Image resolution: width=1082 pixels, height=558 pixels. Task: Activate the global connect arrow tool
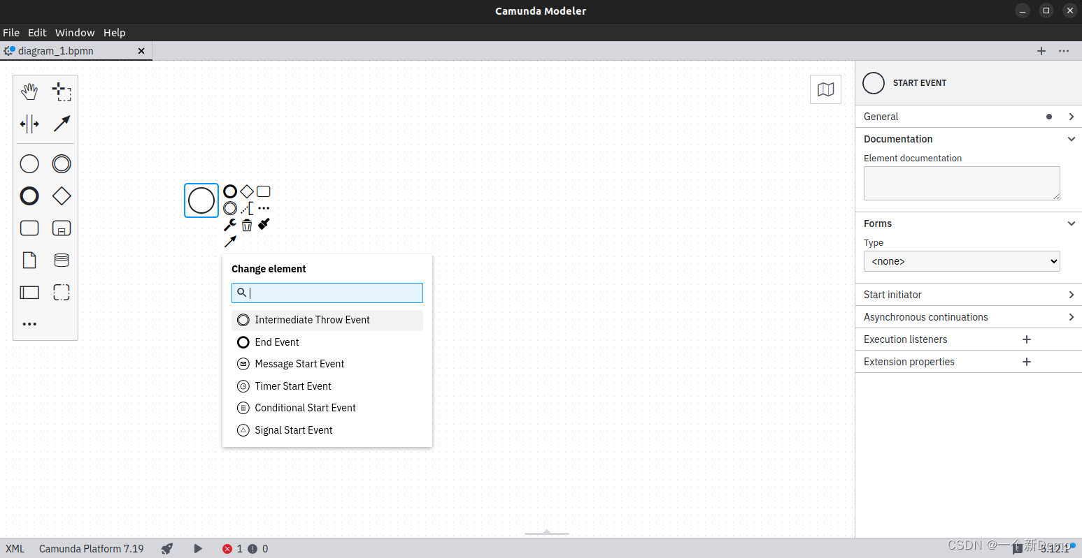(x=62, y=124)
